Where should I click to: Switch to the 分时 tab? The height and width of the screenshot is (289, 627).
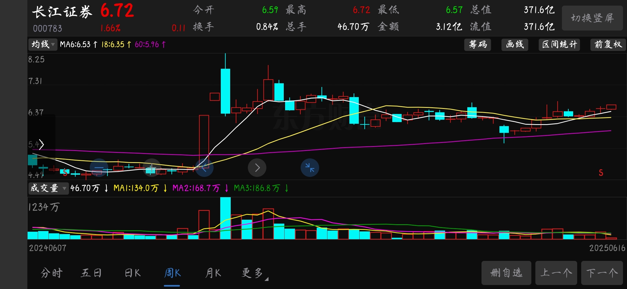[x=52, y=273]
